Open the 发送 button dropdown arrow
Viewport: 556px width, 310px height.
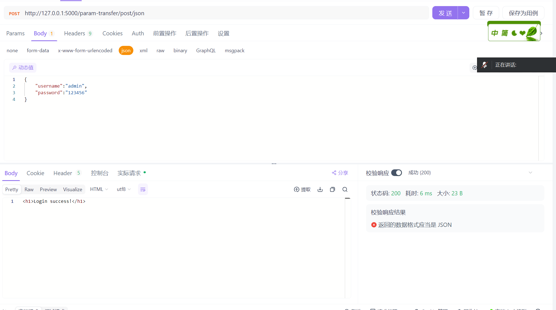point(464,13)
